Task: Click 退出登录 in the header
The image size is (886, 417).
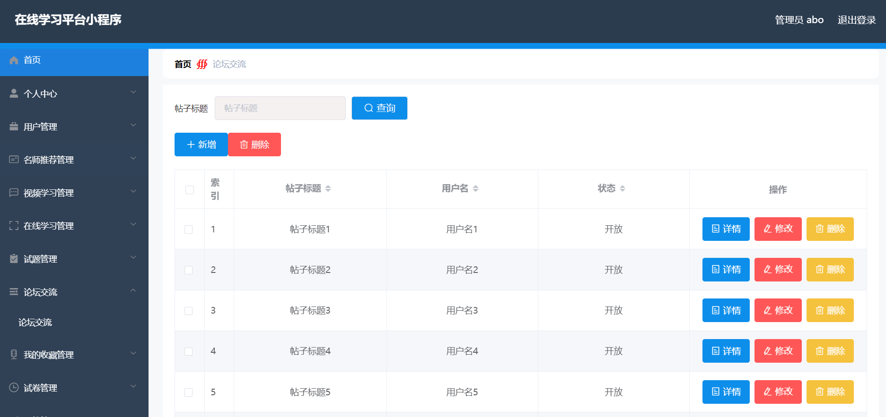Action: click(857, 20)
